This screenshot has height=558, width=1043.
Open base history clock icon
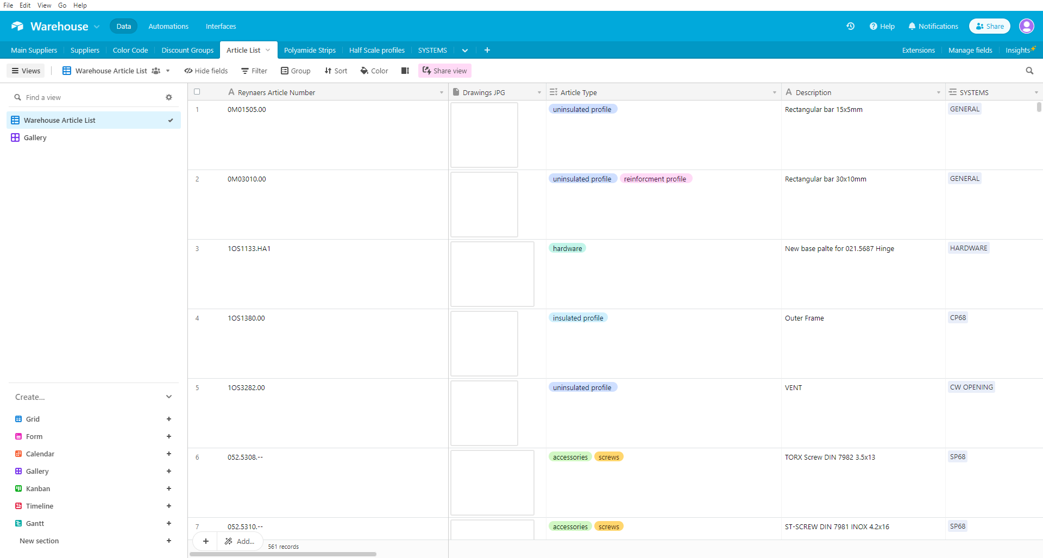(850, 26)
